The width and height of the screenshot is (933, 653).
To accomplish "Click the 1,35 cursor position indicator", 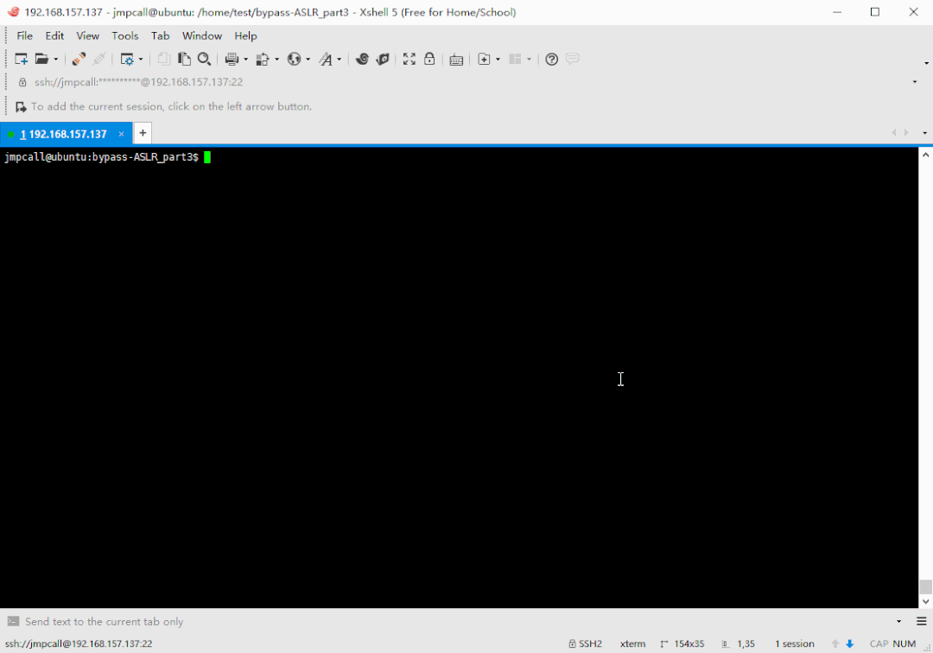I will pyautogui.click(x=739, y=643).
